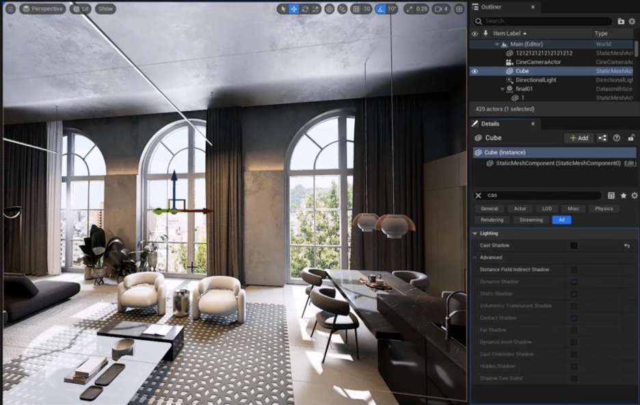The width and height of the screenshot is (640, 405).
Task: Open rotation snap value 10°
Action: coord(392,9)
